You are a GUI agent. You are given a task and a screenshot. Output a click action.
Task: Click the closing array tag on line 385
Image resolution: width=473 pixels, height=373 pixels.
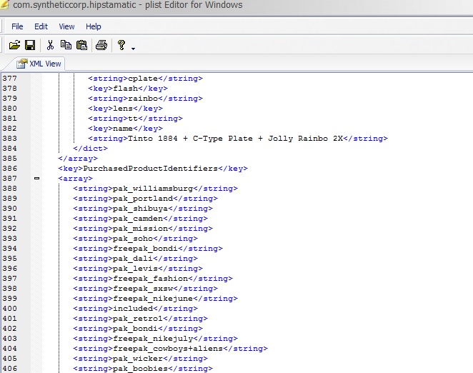tap(78, 159)
